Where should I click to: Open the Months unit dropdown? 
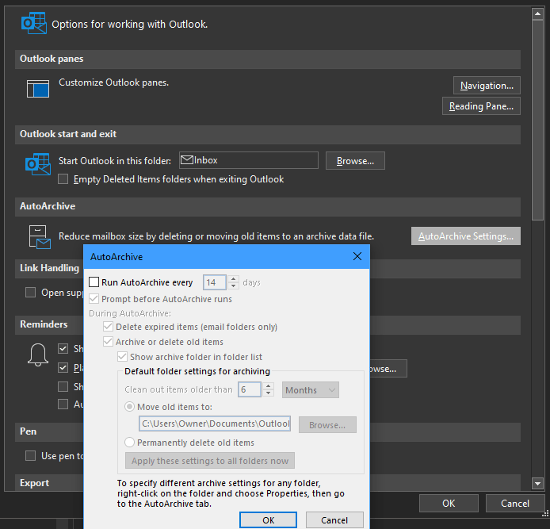(311, 389)
